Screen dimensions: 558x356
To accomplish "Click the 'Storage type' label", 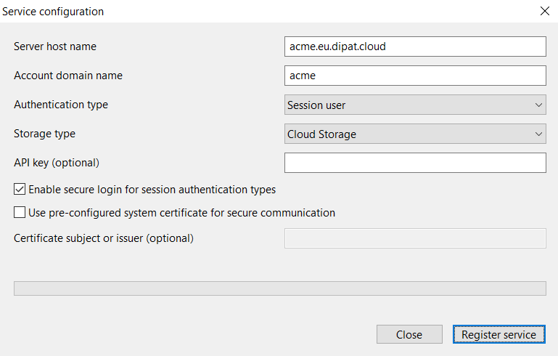I will 44,134.
